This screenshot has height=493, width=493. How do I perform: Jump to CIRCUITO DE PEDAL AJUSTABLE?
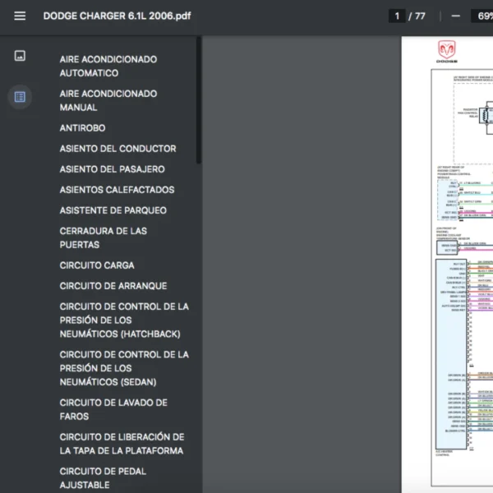point(103,478)
